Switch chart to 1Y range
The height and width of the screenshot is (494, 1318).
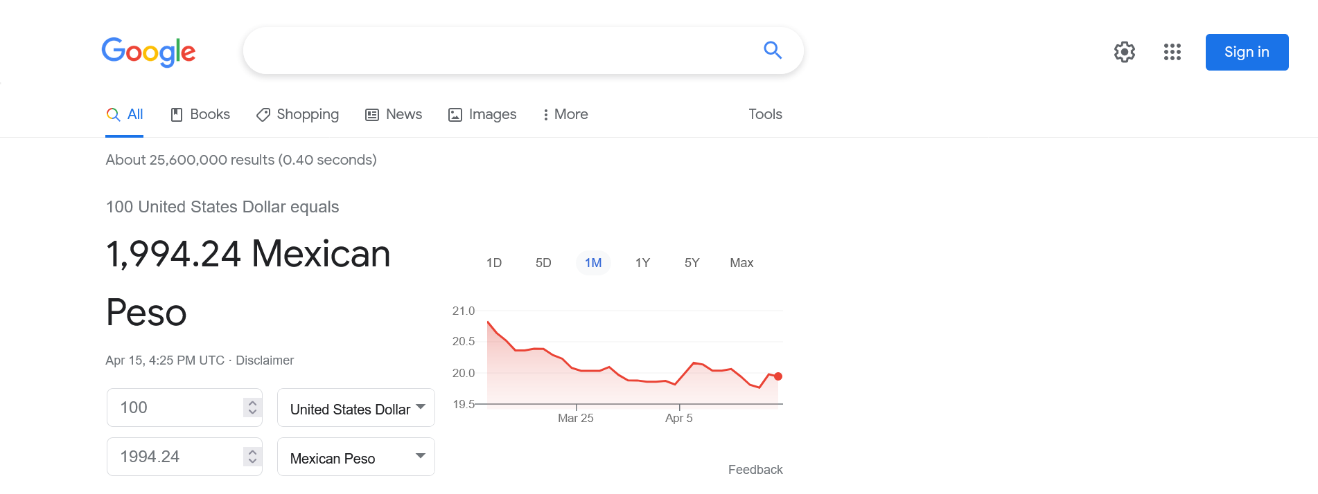642,263
